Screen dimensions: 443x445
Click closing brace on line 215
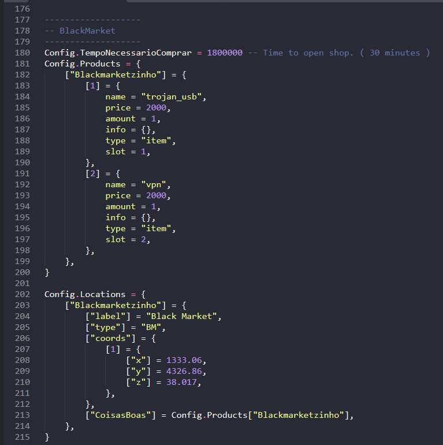tap(47, 437)
